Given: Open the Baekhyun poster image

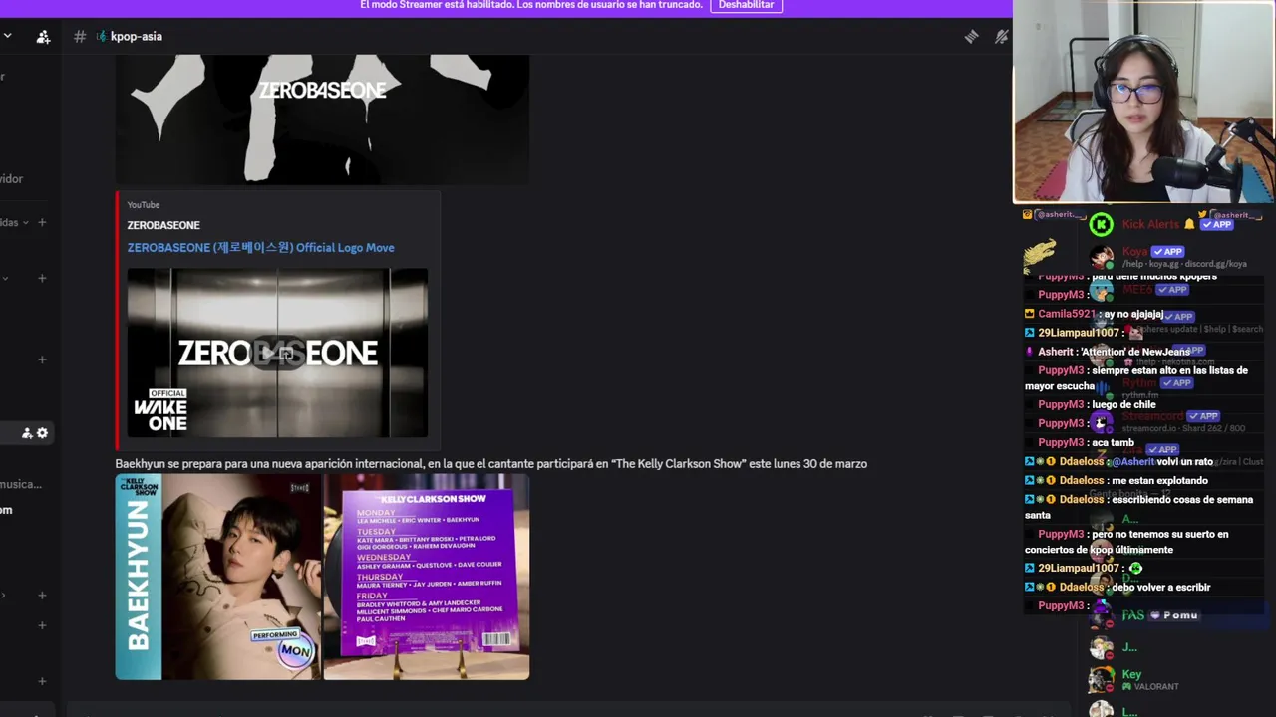Looking at the screenshot, I should 218,577.
